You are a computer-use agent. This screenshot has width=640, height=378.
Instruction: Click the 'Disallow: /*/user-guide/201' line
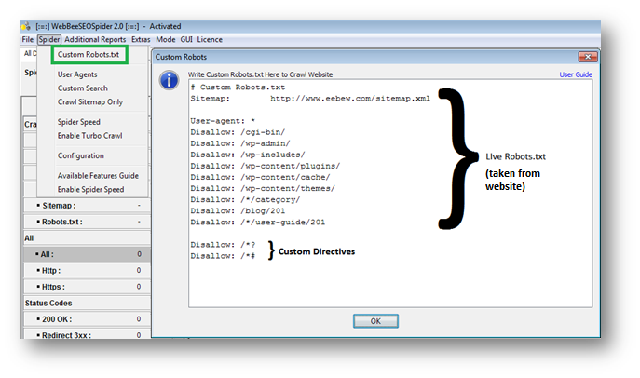pos(258,223)
